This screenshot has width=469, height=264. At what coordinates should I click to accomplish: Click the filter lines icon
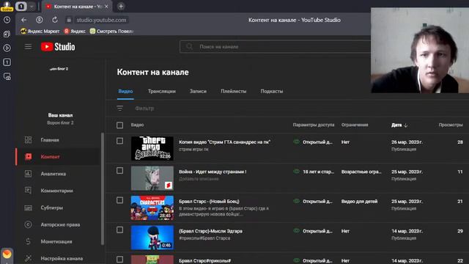(120, 108)
